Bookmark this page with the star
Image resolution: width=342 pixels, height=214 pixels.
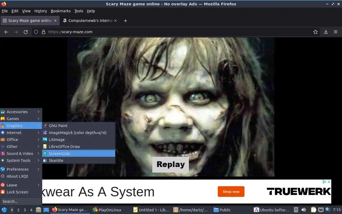click(316, 32)
